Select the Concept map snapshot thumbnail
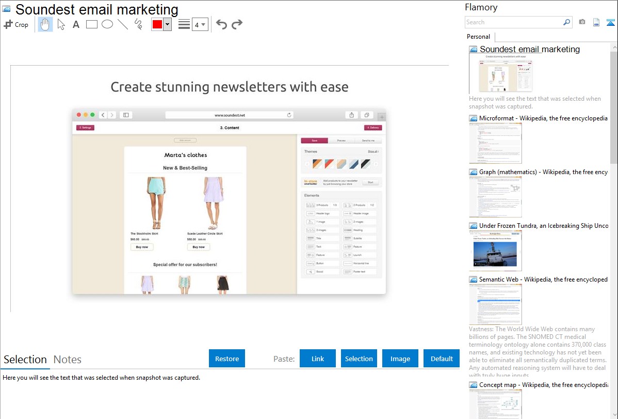The height and width of the screenshot is (419, 618). tap(495, 404)
